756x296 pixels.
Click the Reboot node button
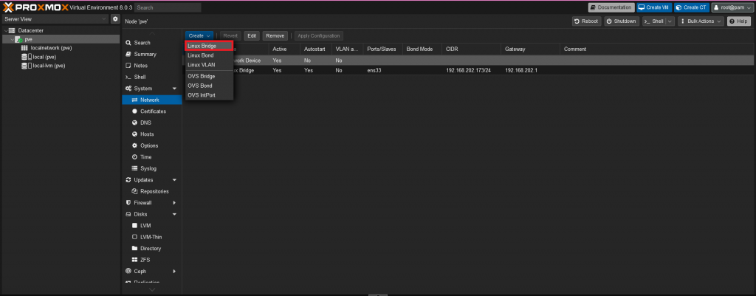point(587,21)
